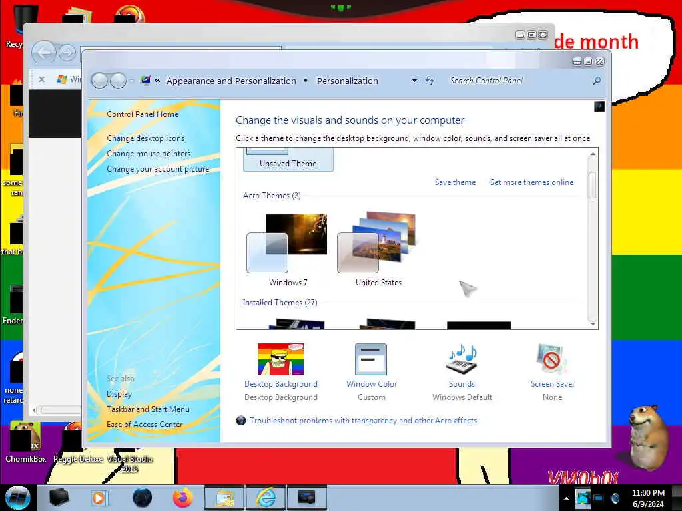Go back in Personalization window
This screenshot has width=682, height=511.
pyautogui.click(x=100, y=81)
